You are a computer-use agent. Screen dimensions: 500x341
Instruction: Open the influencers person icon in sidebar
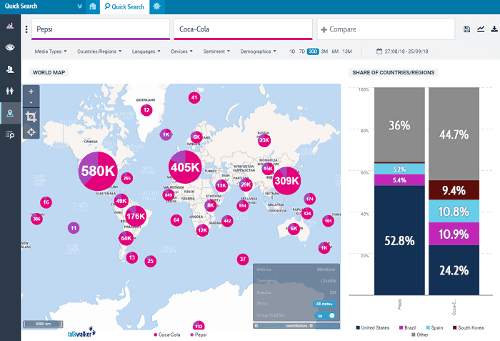10,69
